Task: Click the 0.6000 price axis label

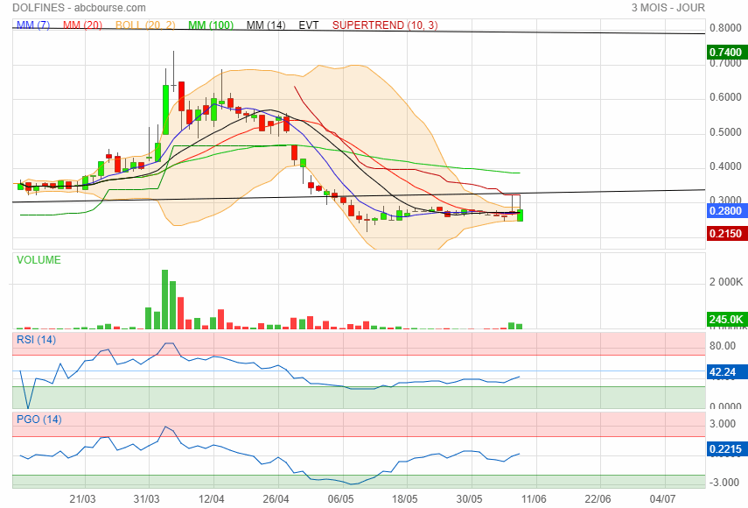Action: 725,97
